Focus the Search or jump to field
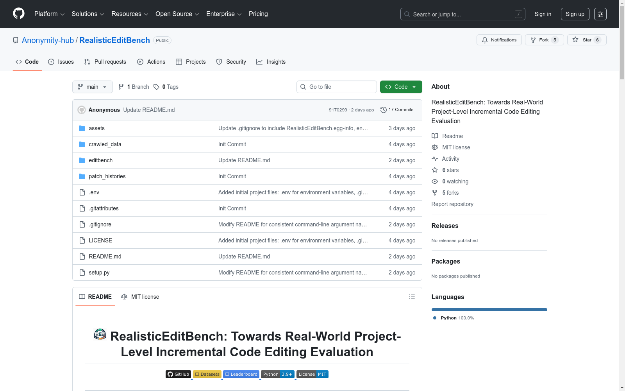 pyautogui.click(x=463, y=14)
